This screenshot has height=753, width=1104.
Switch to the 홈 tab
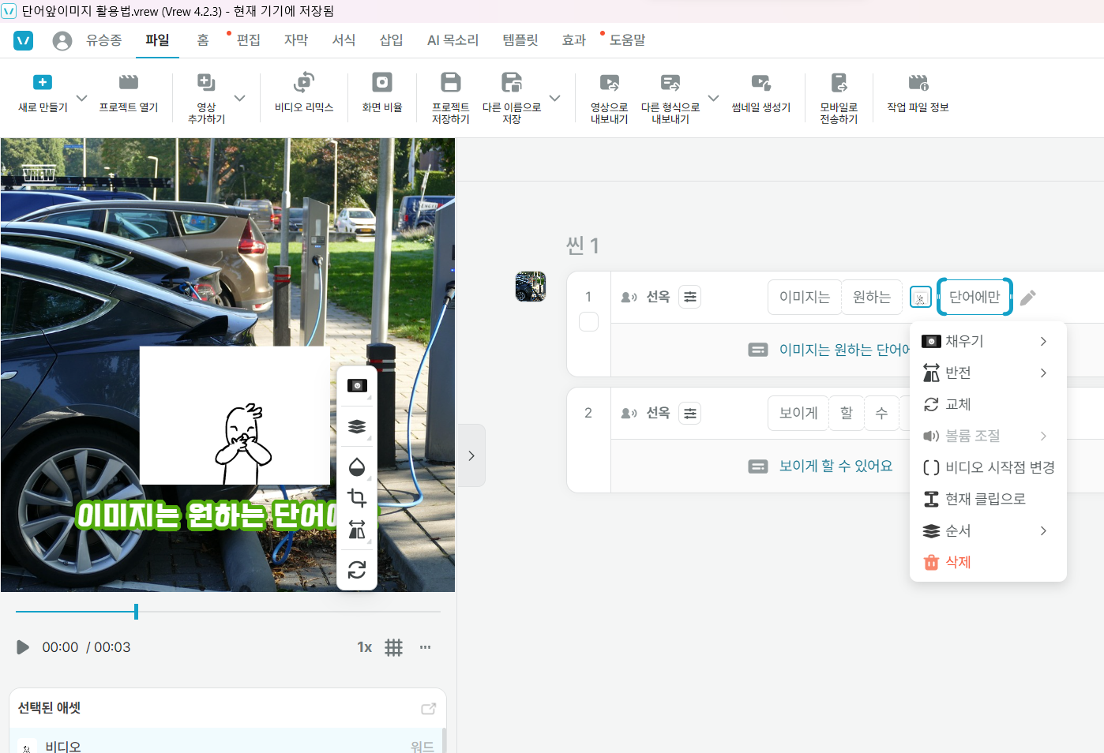click(203, 40)
